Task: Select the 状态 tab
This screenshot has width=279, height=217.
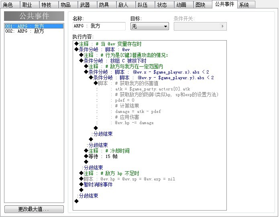Action: click(164, 5)
